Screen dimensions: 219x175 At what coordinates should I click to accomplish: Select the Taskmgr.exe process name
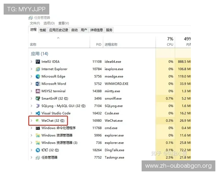point(114,157)
